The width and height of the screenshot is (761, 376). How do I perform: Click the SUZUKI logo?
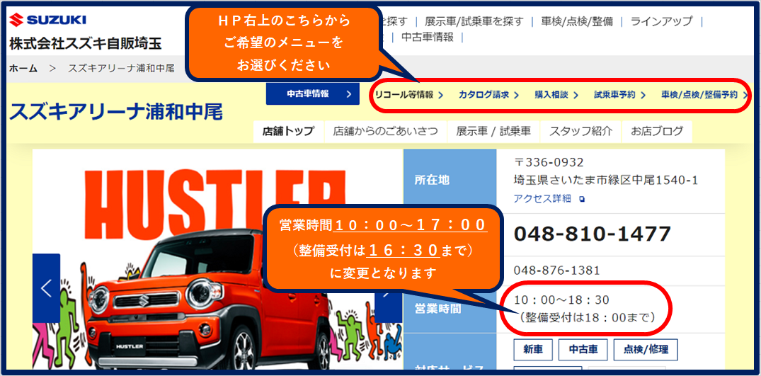(47, 20)
